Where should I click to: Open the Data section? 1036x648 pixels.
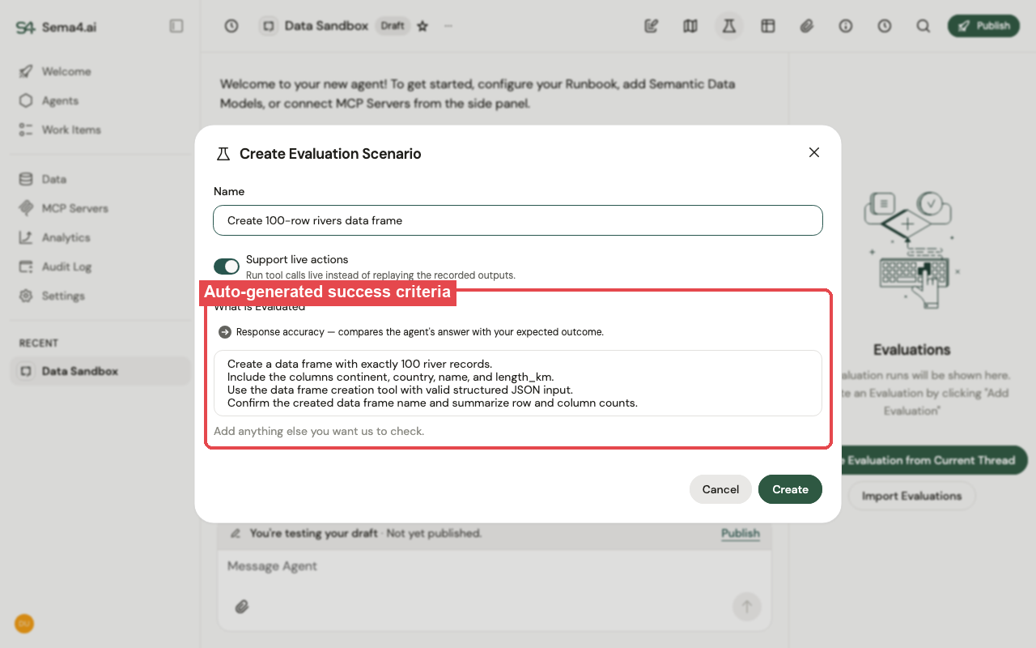(100, 179)
